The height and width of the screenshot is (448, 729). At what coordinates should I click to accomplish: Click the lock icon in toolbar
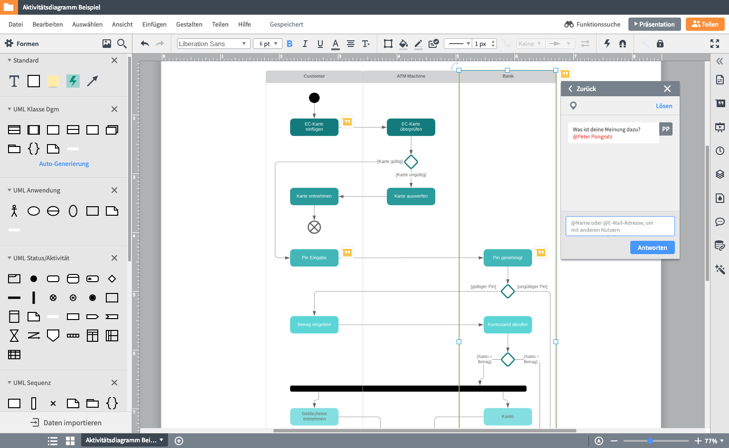660,44
